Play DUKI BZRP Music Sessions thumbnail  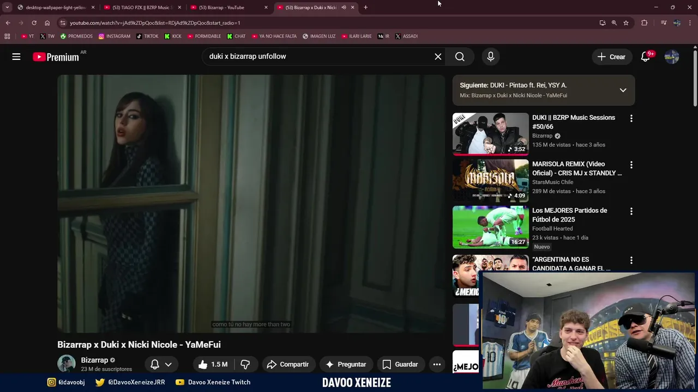coord(491,134)
